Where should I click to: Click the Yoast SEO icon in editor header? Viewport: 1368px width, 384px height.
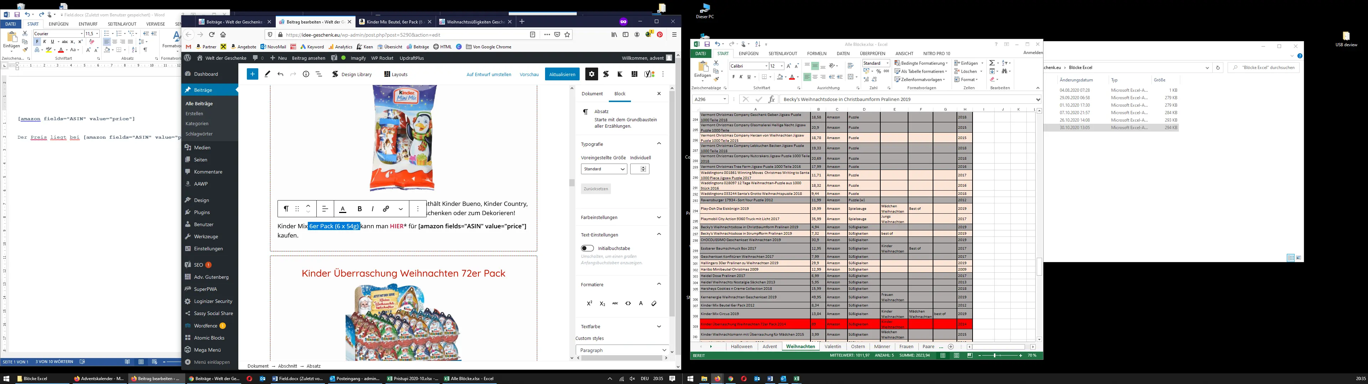point(649,74)
